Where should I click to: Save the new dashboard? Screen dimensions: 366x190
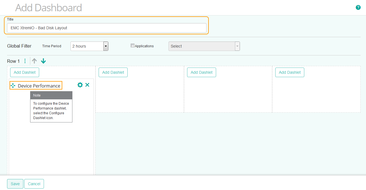pos(15,184)
